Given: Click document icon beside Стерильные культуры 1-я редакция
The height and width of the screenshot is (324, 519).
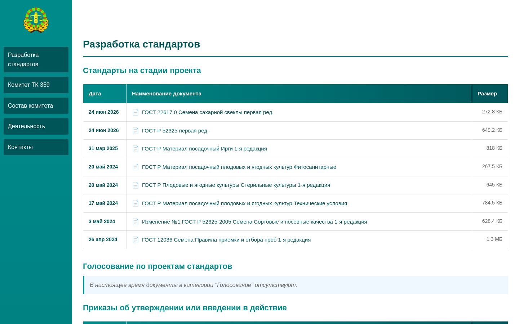Looking at the screenshot, I should click(x=136, y=185).
